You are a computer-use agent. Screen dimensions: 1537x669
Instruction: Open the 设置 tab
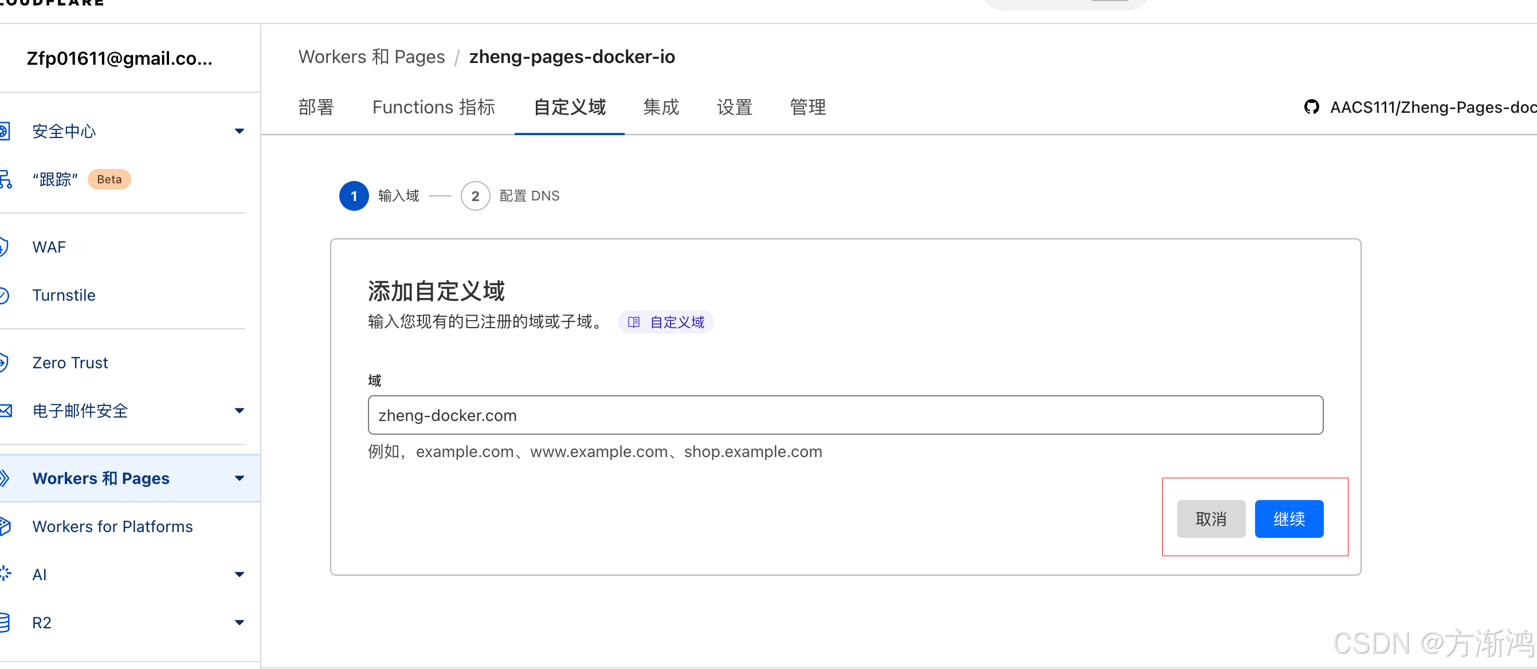(x=734, y=107)
